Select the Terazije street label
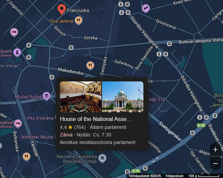 34,149
